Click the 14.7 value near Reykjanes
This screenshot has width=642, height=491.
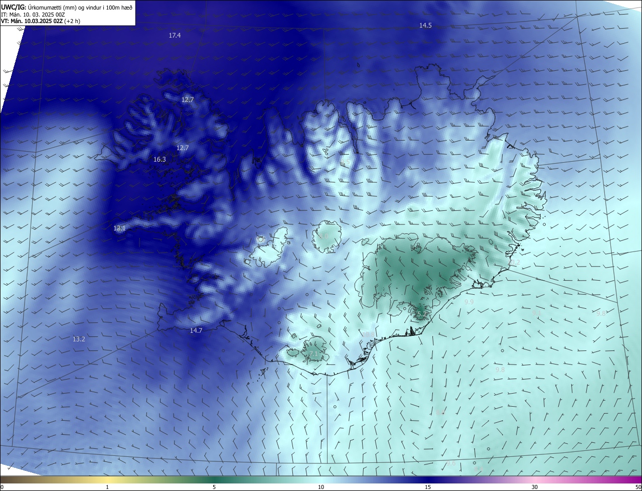196,330
